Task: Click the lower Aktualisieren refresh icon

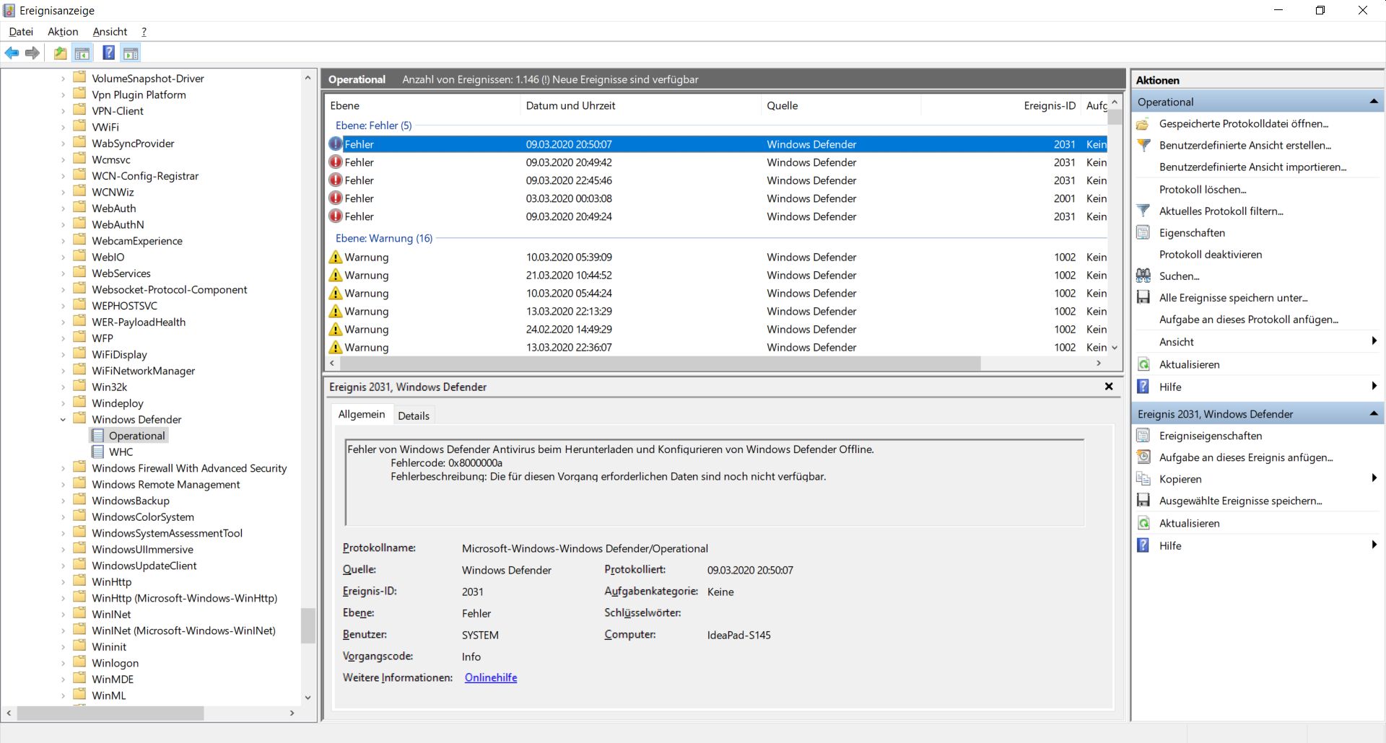Action: pos(1143,523)
